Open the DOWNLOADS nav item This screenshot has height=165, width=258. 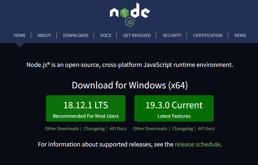[76, 35]
